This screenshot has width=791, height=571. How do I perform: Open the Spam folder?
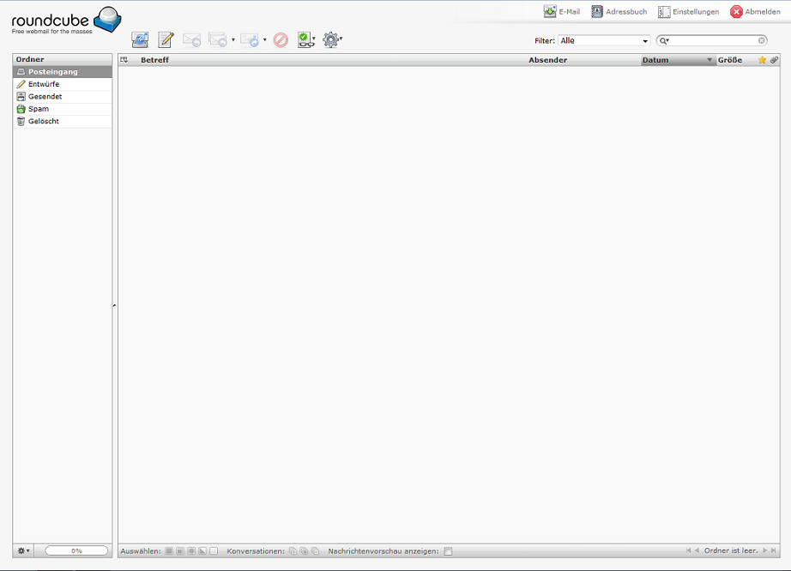tap(63, 109)
